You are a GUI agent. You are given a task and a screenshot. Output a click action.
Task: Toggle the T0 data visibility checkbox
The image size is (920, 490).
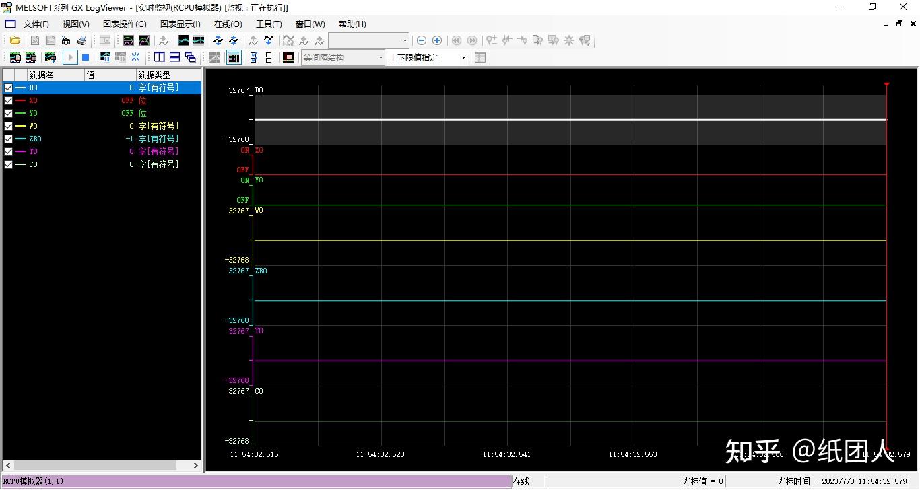click(8, 151)
